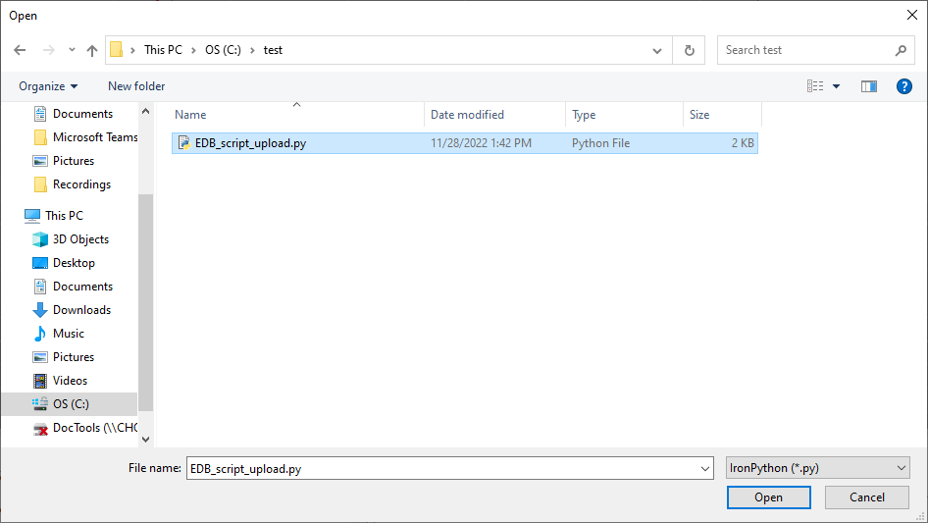928x523 pixels.
Task: Open the Organize menu
Action: click(48, 86)
